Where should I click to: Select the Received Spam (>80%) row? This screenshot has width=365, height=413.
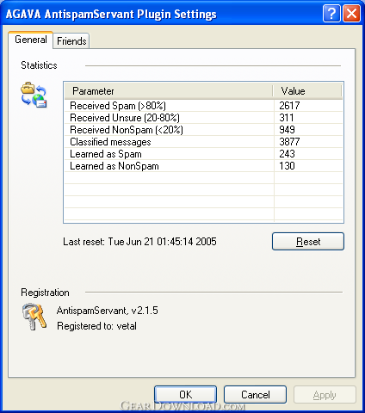pos(203,106)
